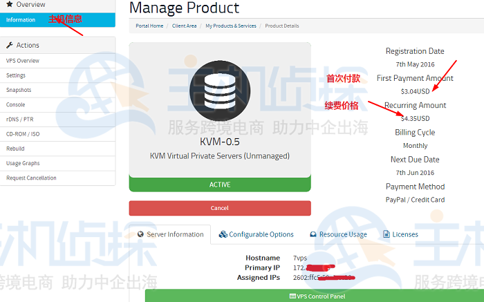Click Request Cancellation in the sidebar
The height and width of the screenshot is (302, 484).
31,178
